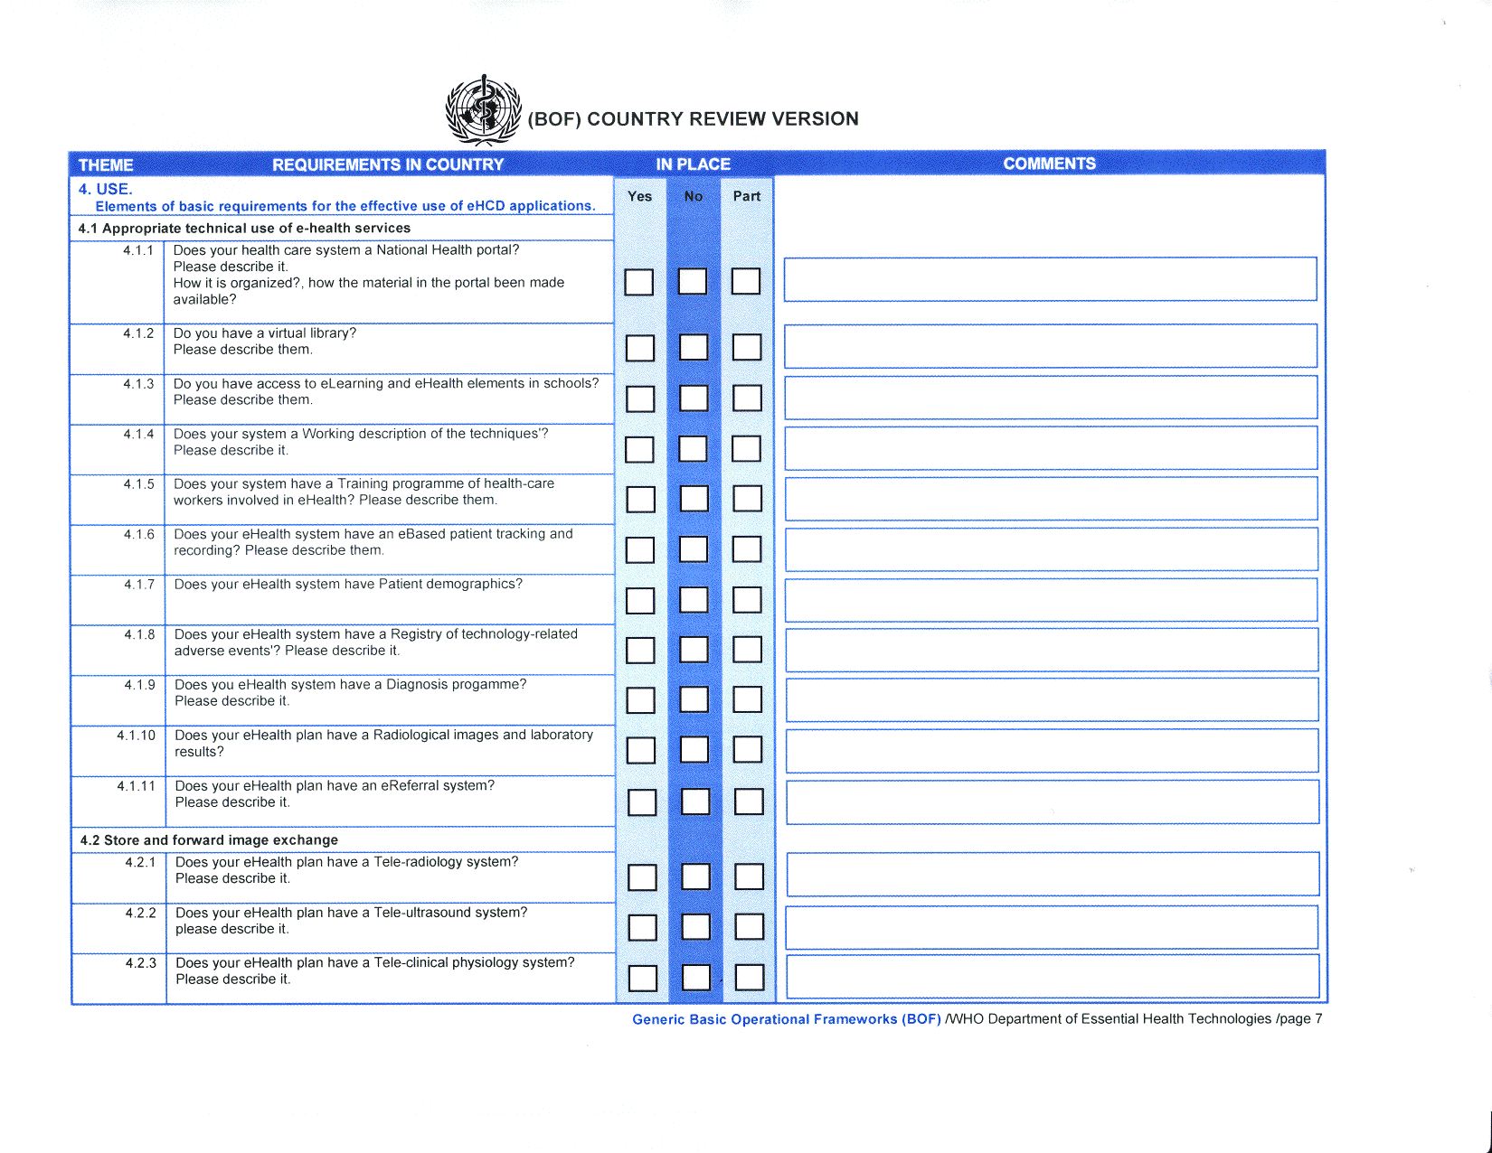This screenshot has width=1492, height=1153.
Task: Click the '4. USE.' section title
Action: tap(105, 189)
